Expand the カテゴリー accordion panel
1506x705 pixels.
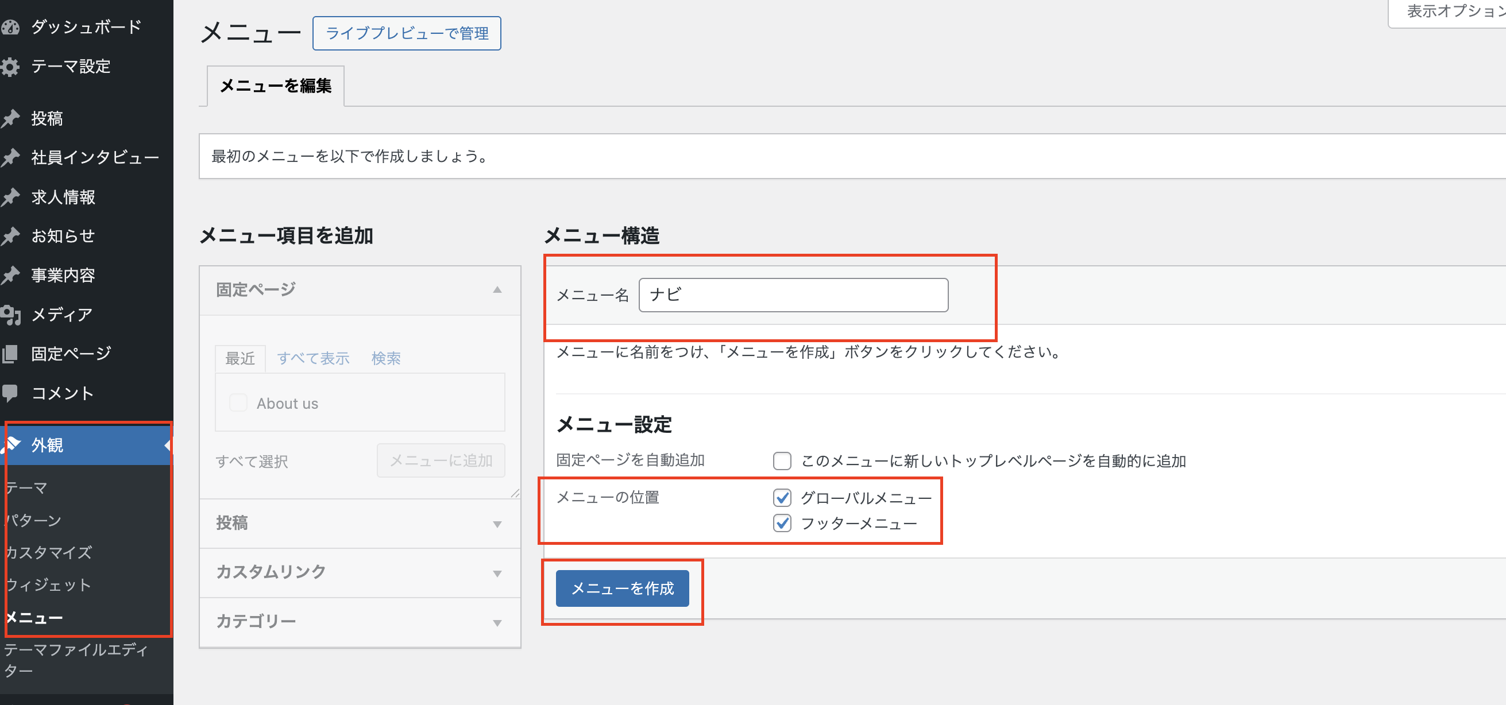360,622
